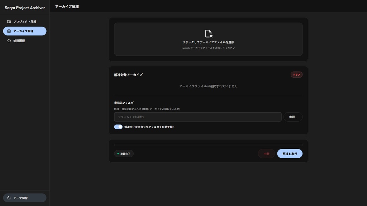The width and height of the screenshot is (367, 206).
Task: Click the 中断 abort button
Action: coord(266,154)
